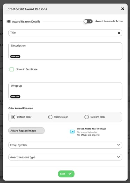The width and height of the screenshot is (130, 183).
Task: Expand the Award reasons type dropdown
Action: [65, 157]
